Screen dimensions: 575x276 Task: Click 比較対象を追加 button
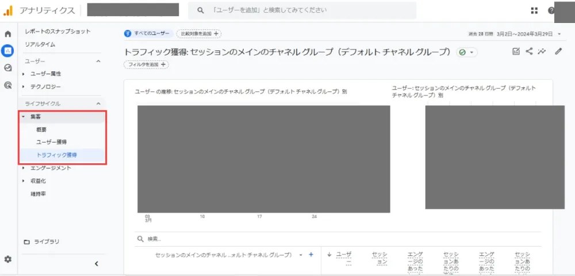coord(199,34)
